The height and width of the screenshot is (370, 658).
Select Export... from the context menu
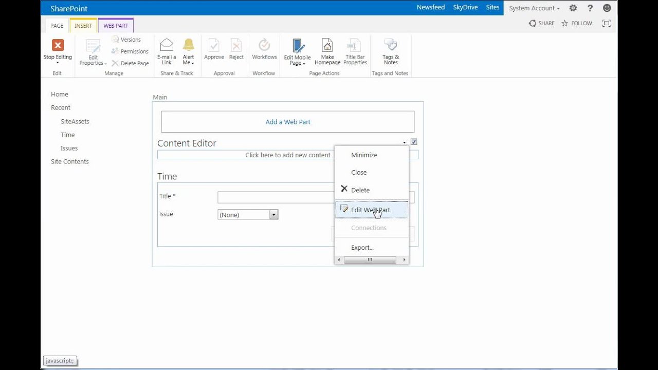372,248
